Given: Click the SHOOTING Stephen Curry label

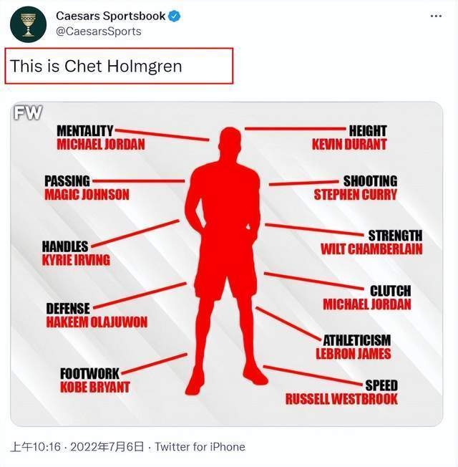Looking at the screenshot, I should [x=356, y=188].
